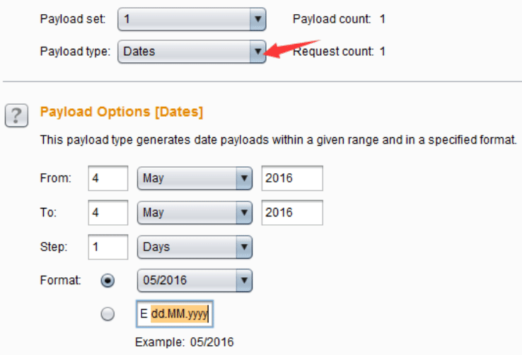
Task: Click the From day input field
Action: tap(108, 178)
